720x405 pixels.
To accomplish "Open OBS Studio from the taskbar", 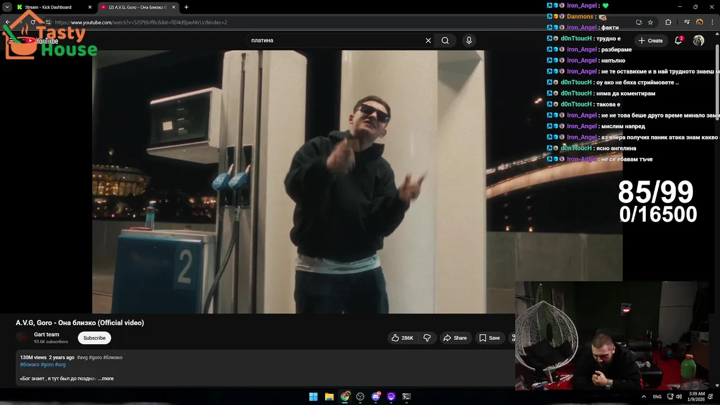I will [x=360, y=397].
